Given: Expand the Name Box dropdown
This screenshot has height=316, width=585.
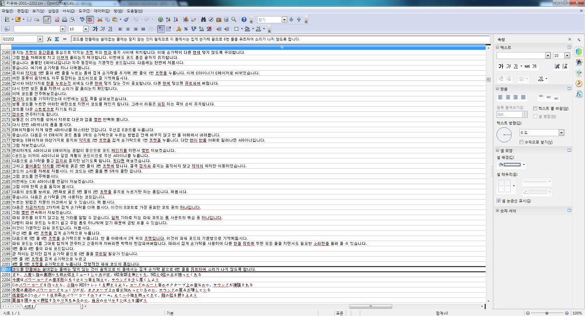Looking at the screenshot, I should pyautogui.click(x=42, y=39).
